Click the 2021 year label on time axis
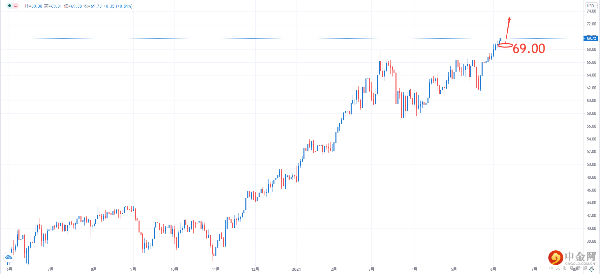 coord(296,269)
